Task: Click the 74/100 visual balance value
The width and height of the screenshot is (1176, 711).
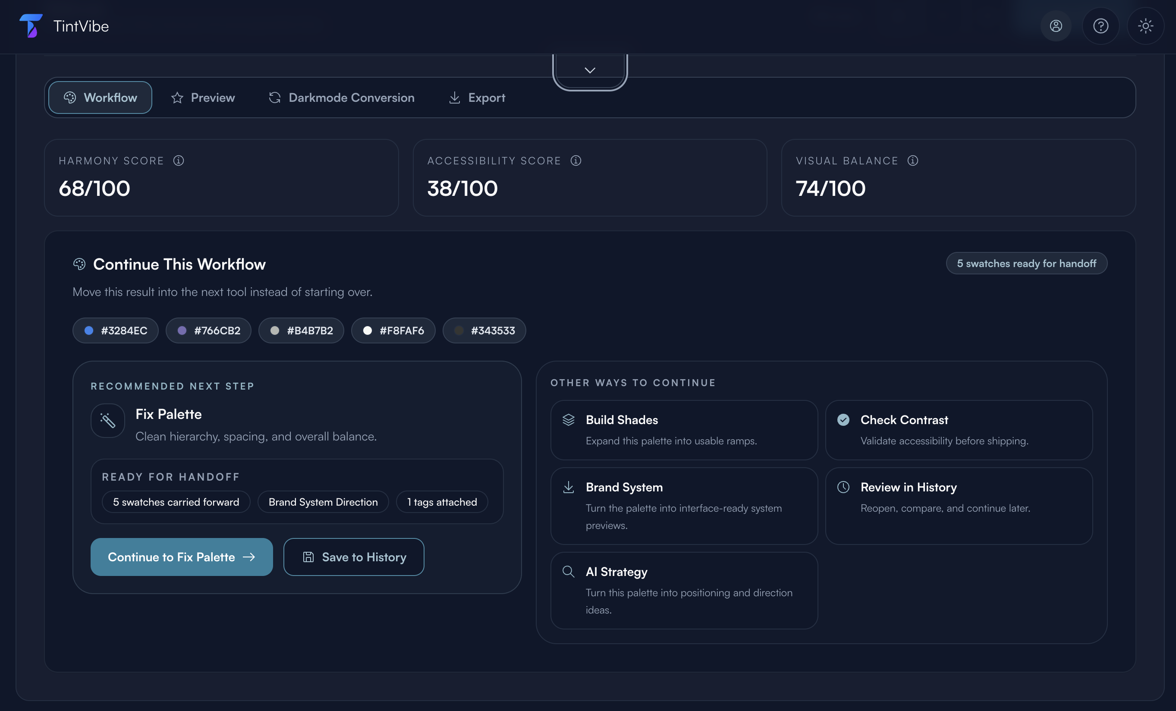Action: click(830, 189)
